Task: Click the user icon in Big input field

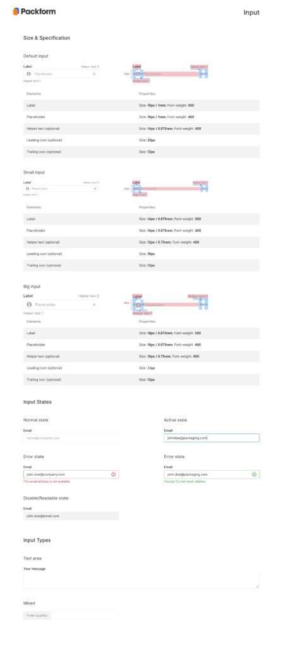Action: (29, 304)
